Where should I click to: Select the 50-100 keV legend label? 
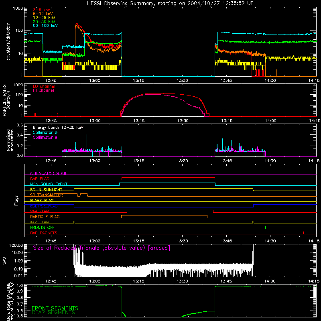coord(45,26)
